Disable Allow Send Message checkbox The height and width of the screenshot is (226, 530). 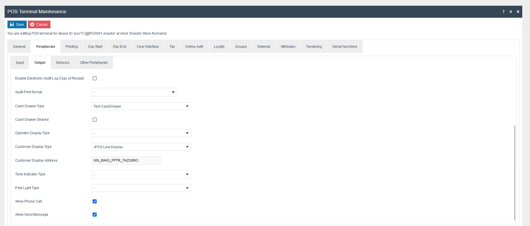[x=95, y=215]
